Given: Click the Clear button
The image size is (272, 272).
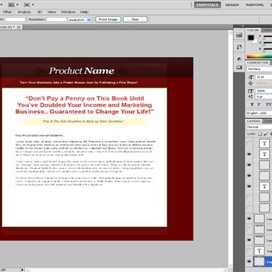Looking at the screenshot, I should (135, 19).
